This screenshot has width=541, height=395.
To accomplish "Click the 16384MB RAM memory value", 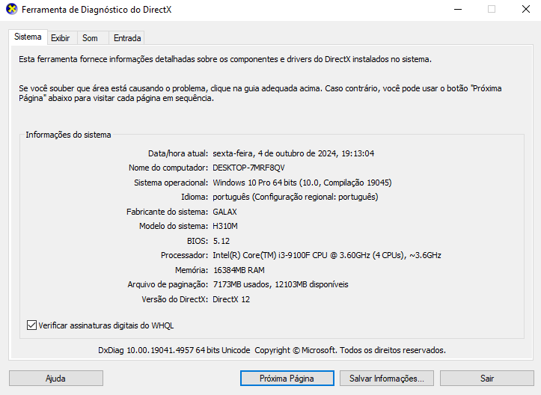I will [x=238, y=270].
